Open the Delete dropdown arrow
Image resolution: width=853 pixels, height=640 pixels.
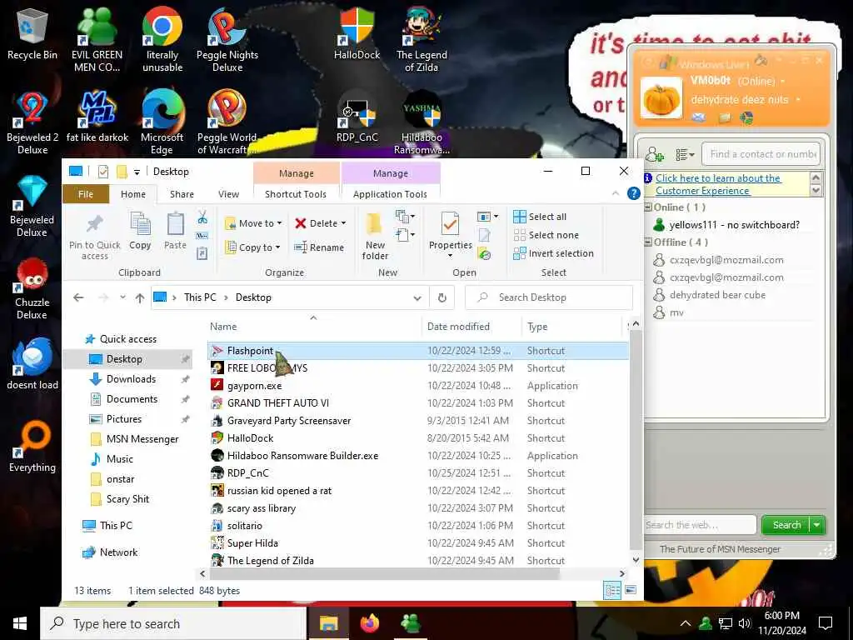click(343, 223)
